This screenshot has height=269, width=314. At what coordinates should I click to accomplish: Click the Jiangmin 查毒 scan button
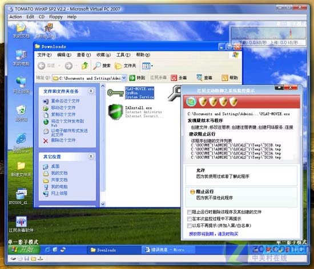(x=204, y=78)
